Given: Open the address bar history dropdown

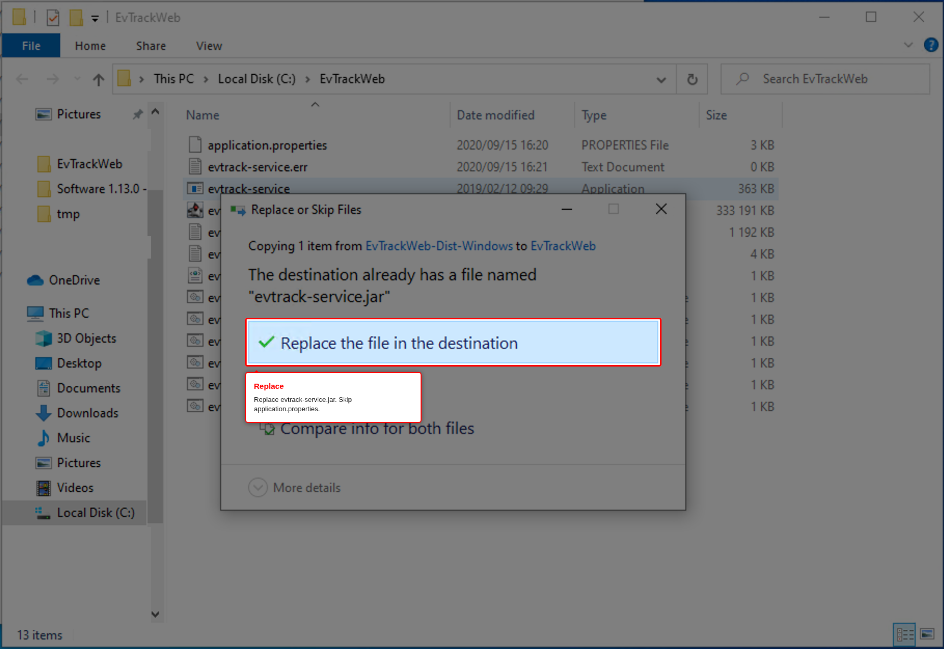Looking at the screenshot, I should click(661, 79).
